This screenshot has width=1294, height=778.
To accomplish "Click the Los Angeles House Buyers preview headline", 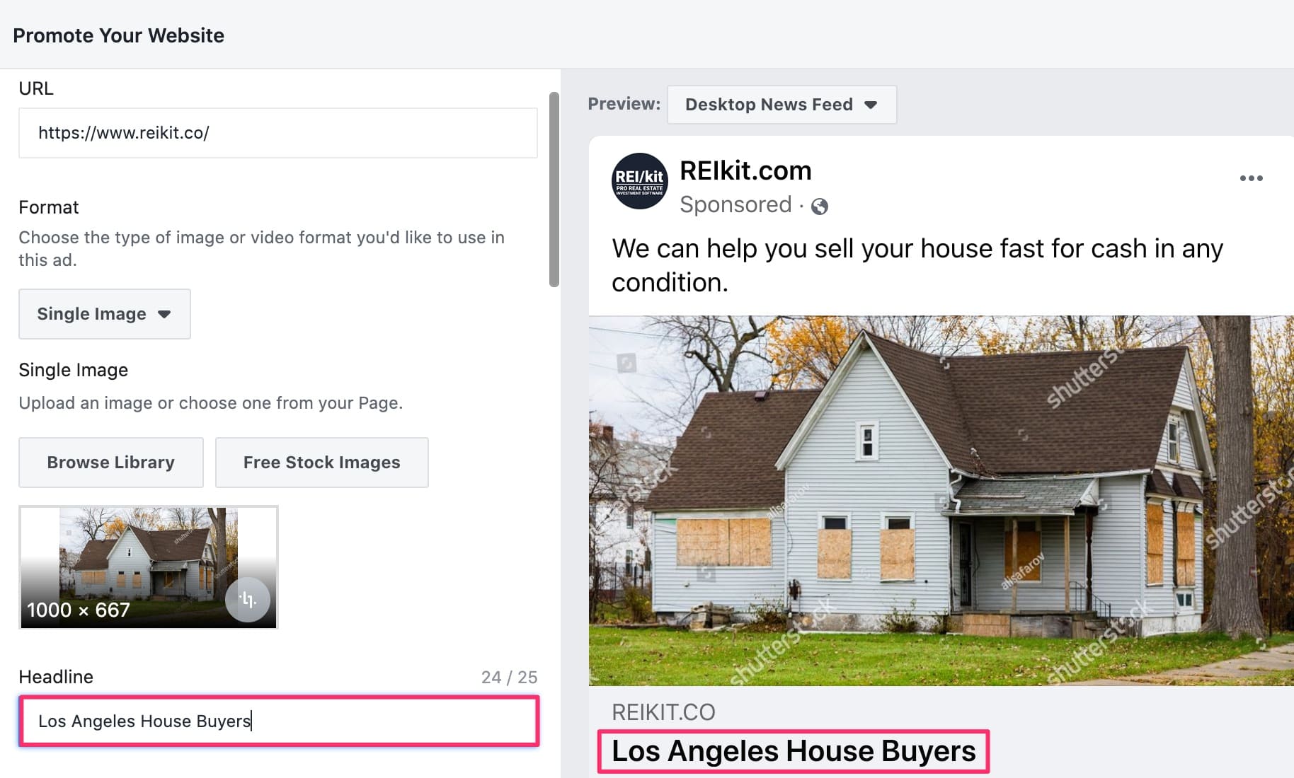I will (794, 751).
